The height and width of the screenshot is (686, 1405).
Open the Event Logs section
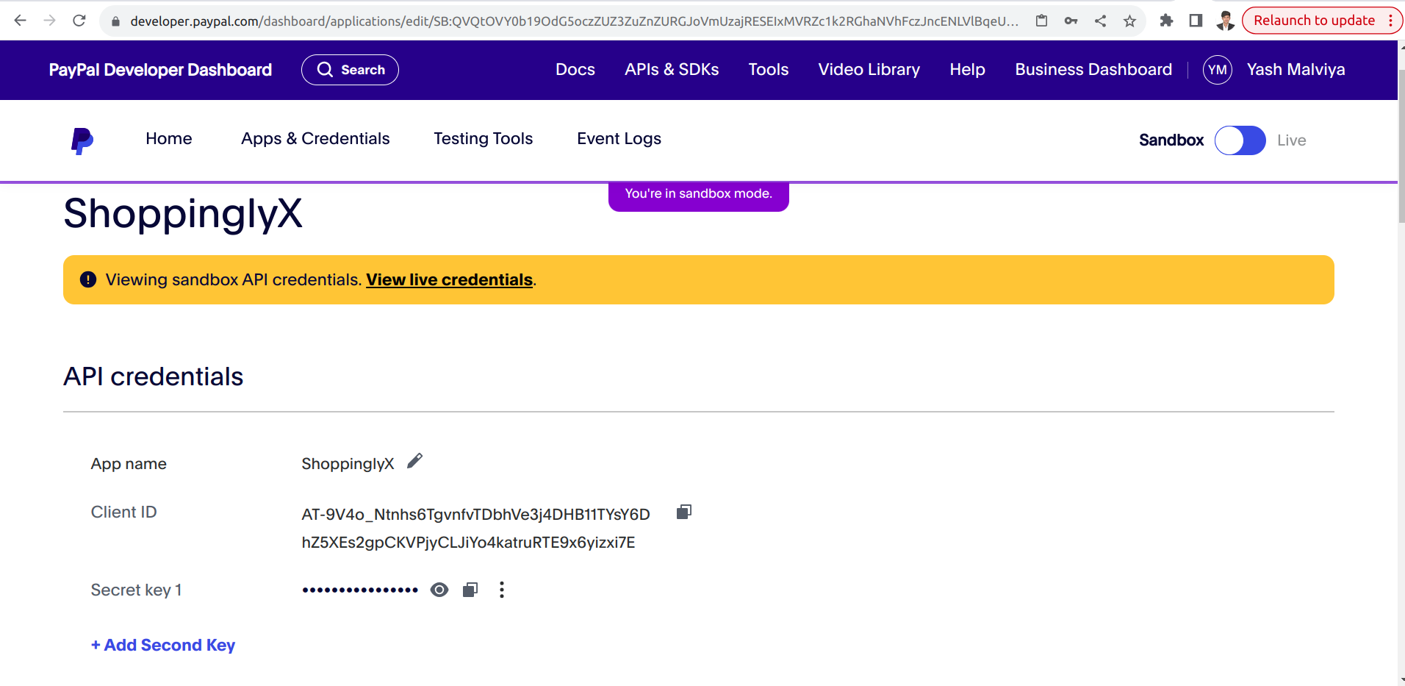click(618, 138)
